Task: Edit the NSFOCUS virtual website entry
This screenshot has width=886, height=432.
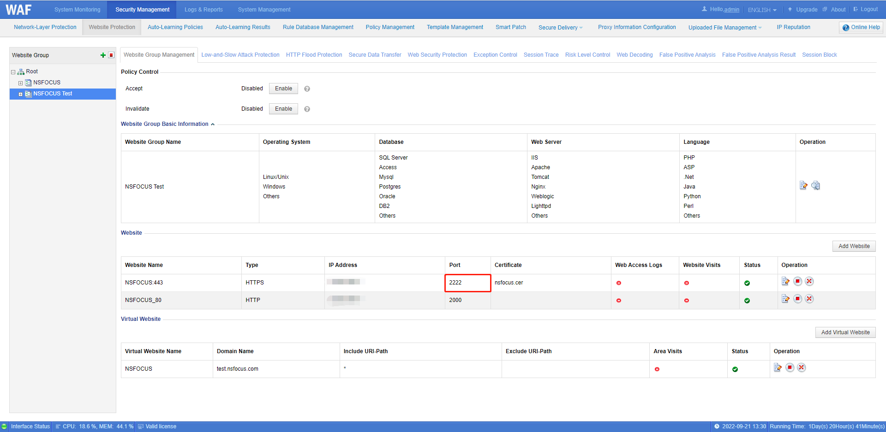Action: 778,367
